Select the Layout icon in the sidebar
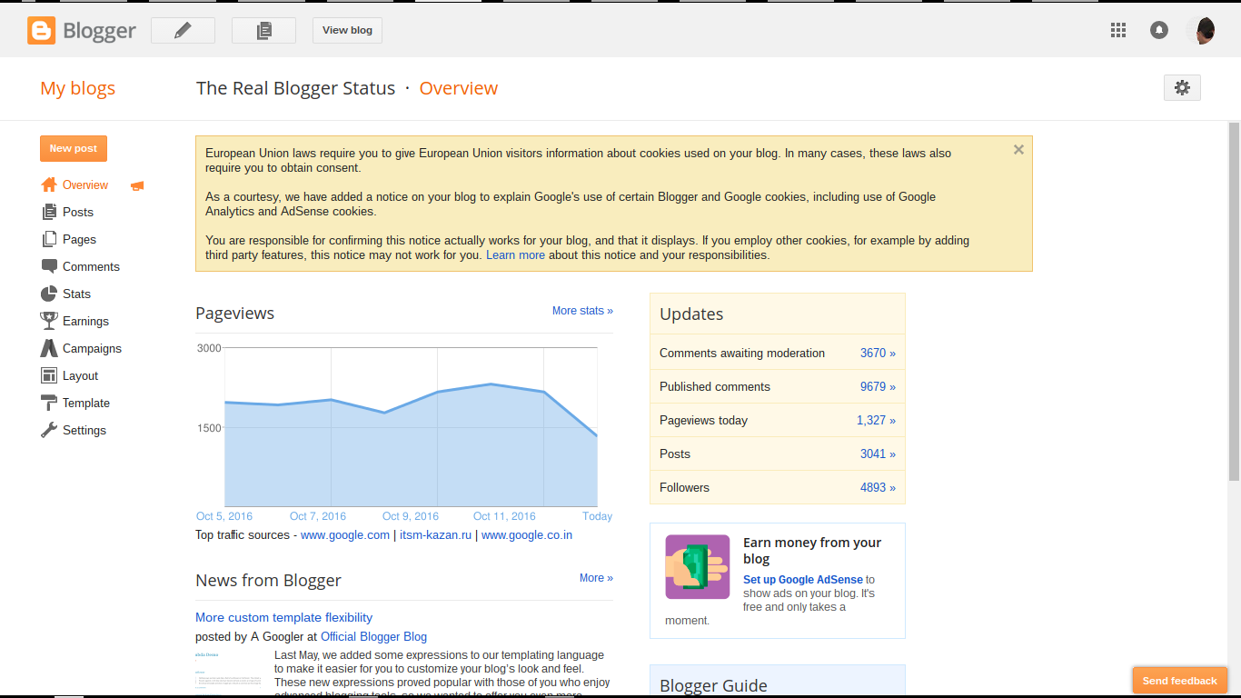The width and height of the screenshot is (1241, 698). coord(50,375)
